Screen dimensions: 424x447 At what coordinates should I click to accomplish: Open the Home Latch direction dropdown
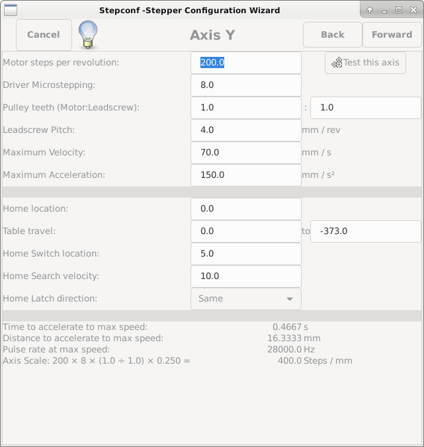[246, 299]
